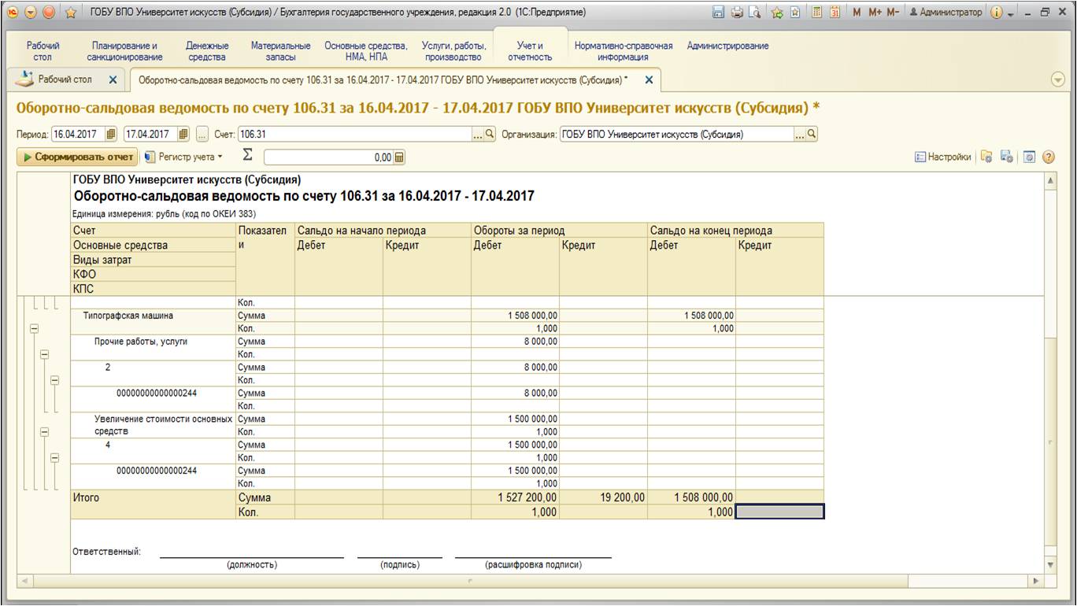Click the Sigma sum icon
Screen dimensions: 1077x606
247,156
